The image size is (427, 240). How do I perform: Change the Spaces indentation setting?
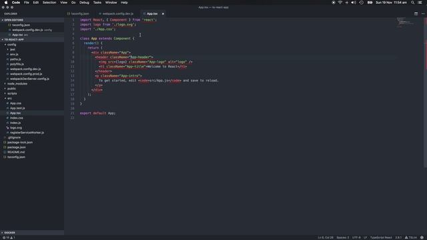click(342, 237)
